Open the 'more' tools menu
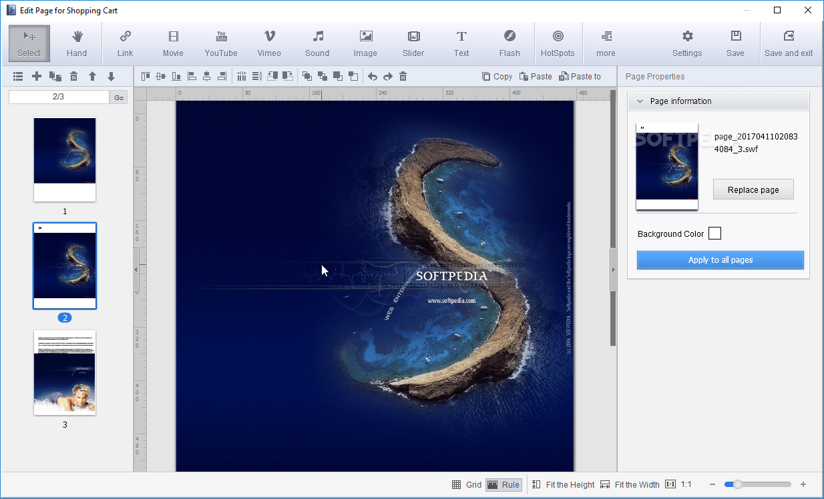The width and height of the screenshot is (824, 499). 606,43
